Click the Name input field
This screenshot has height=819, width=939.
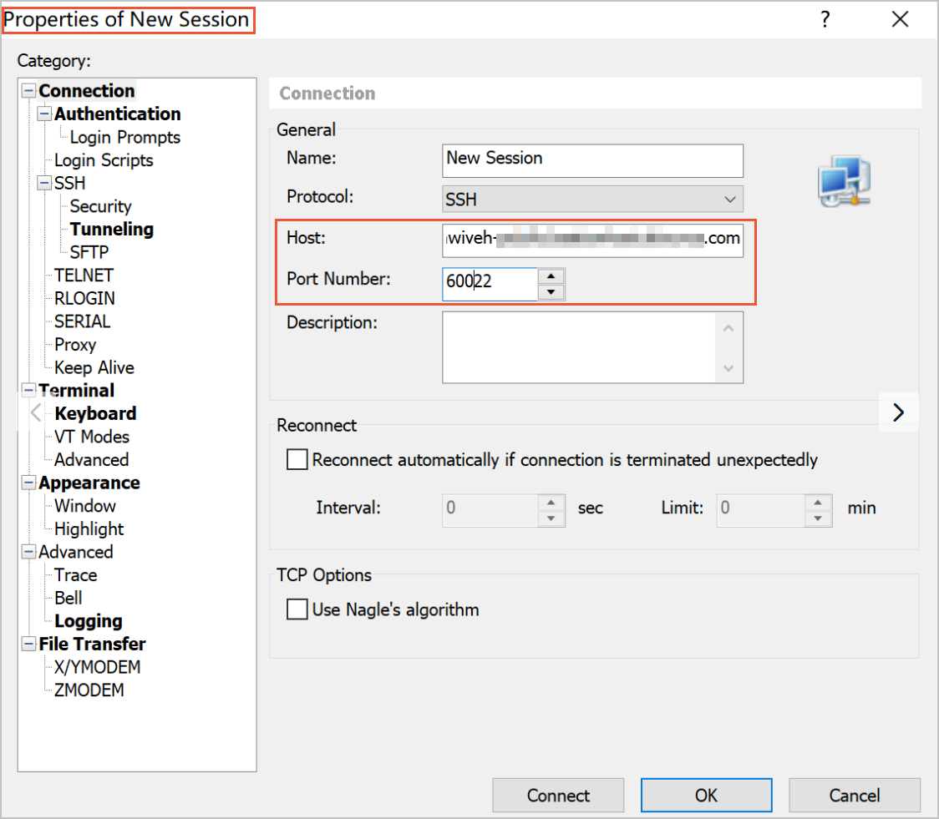592,160
